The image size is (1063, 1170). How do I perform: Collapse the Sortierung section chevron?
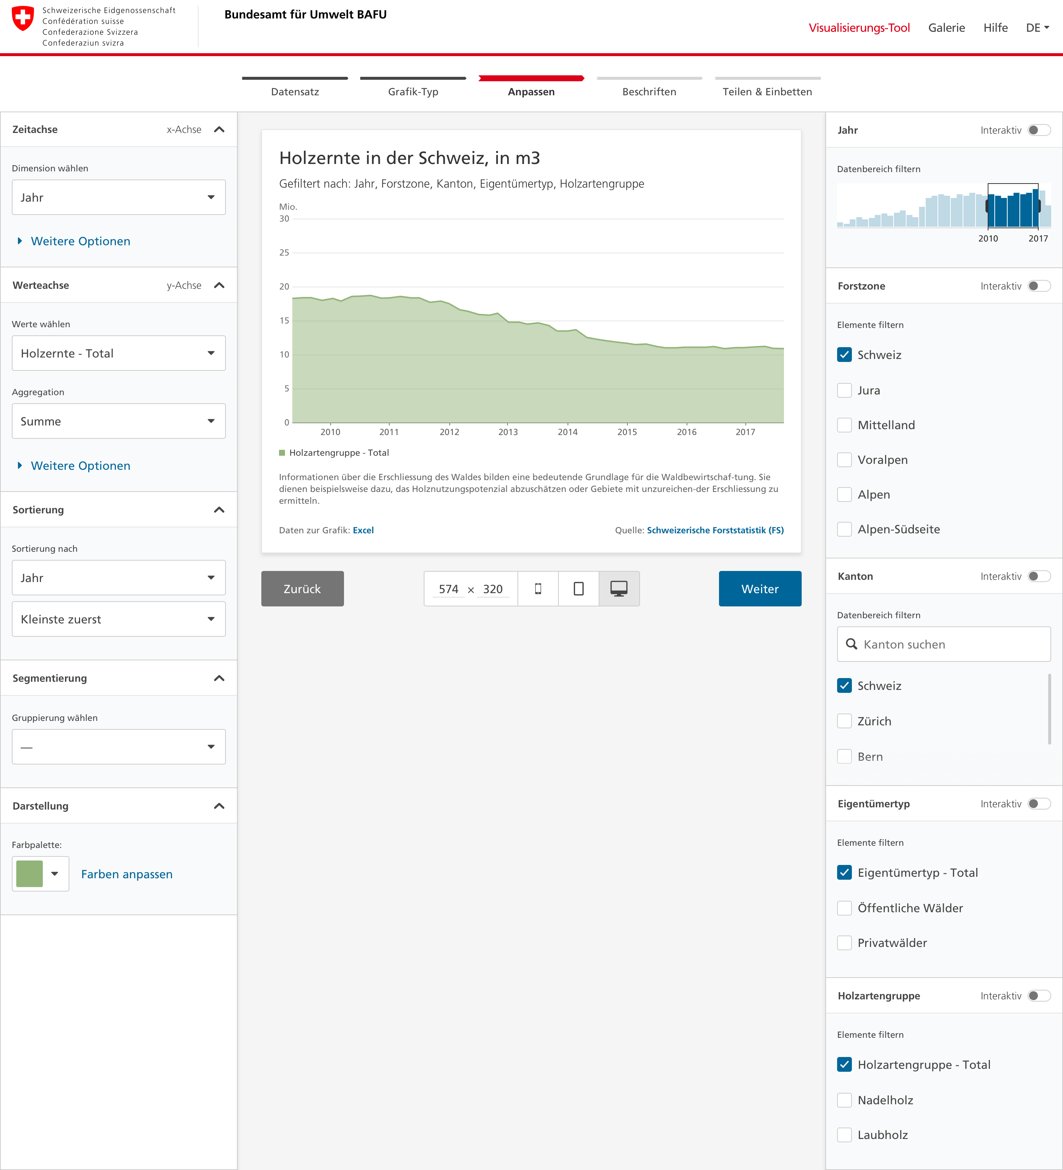point(219,510)
